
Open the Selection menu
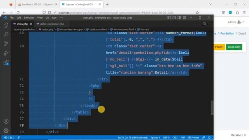coord(29,17)
